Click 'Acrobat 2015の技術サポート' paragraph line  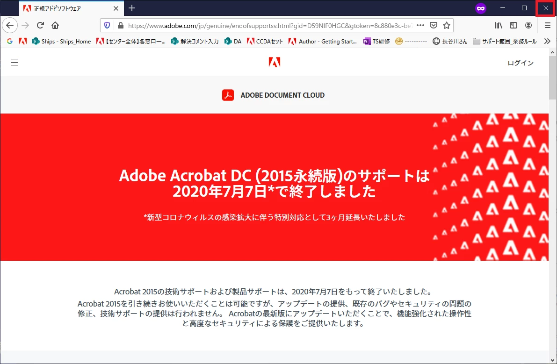pyautogui.click(x=274, y=292)
